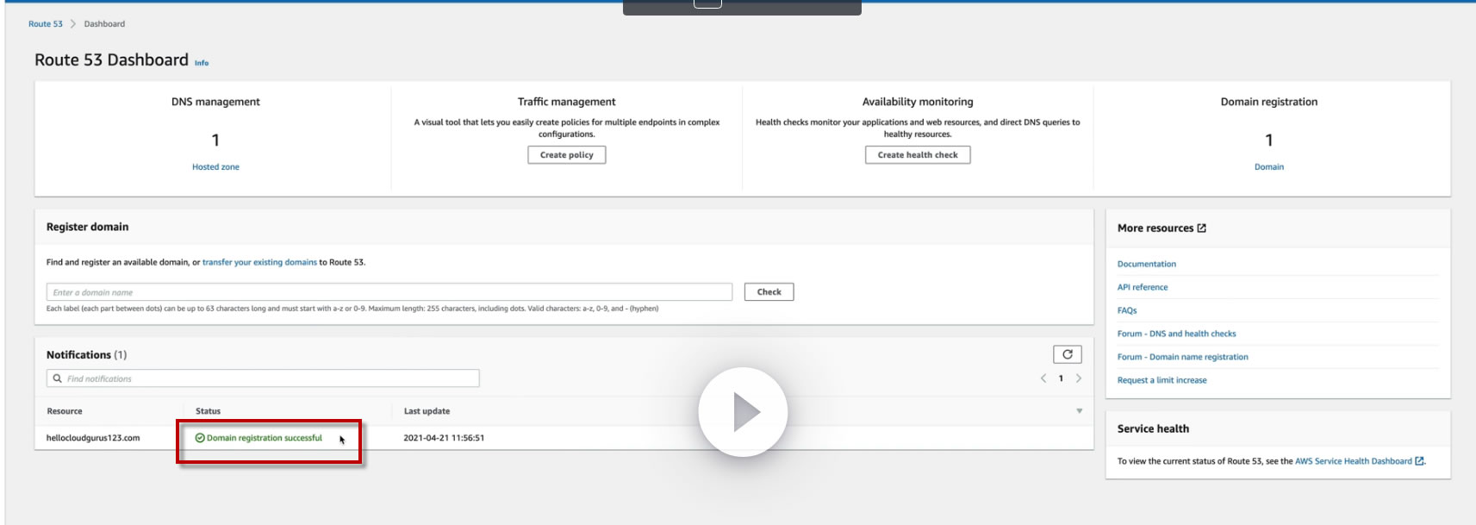This screenshot has width=1476, height=525.
Task: Open the Hosted zone link
Action: 215,167
